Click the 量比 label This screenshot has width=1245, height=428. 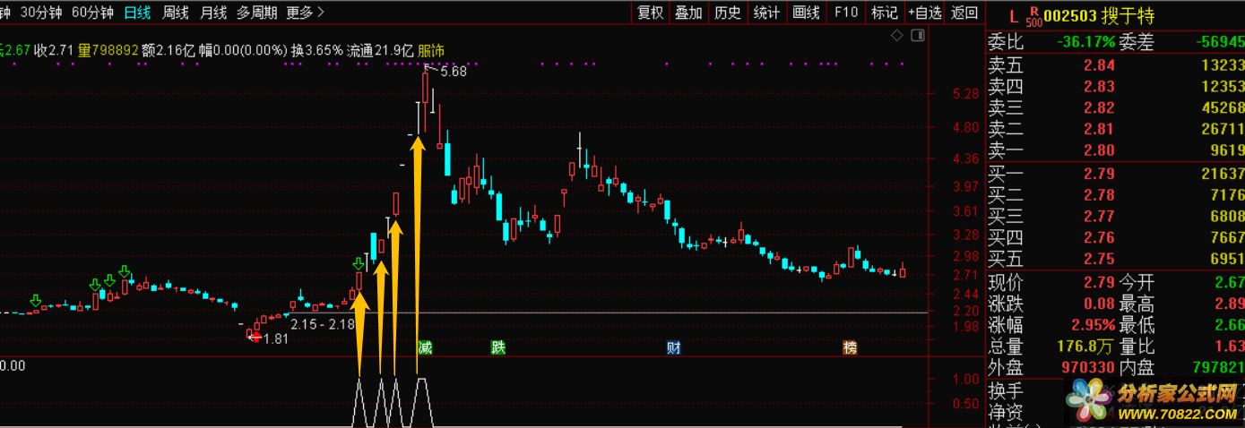[x=1136, y=347]
